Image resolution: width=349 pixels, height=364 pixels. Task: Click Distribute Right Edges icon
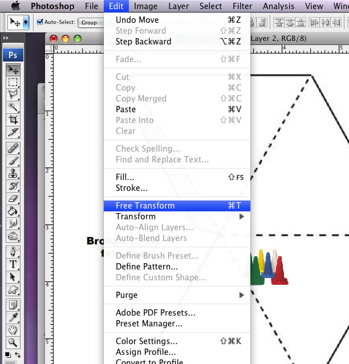(336, 23)
